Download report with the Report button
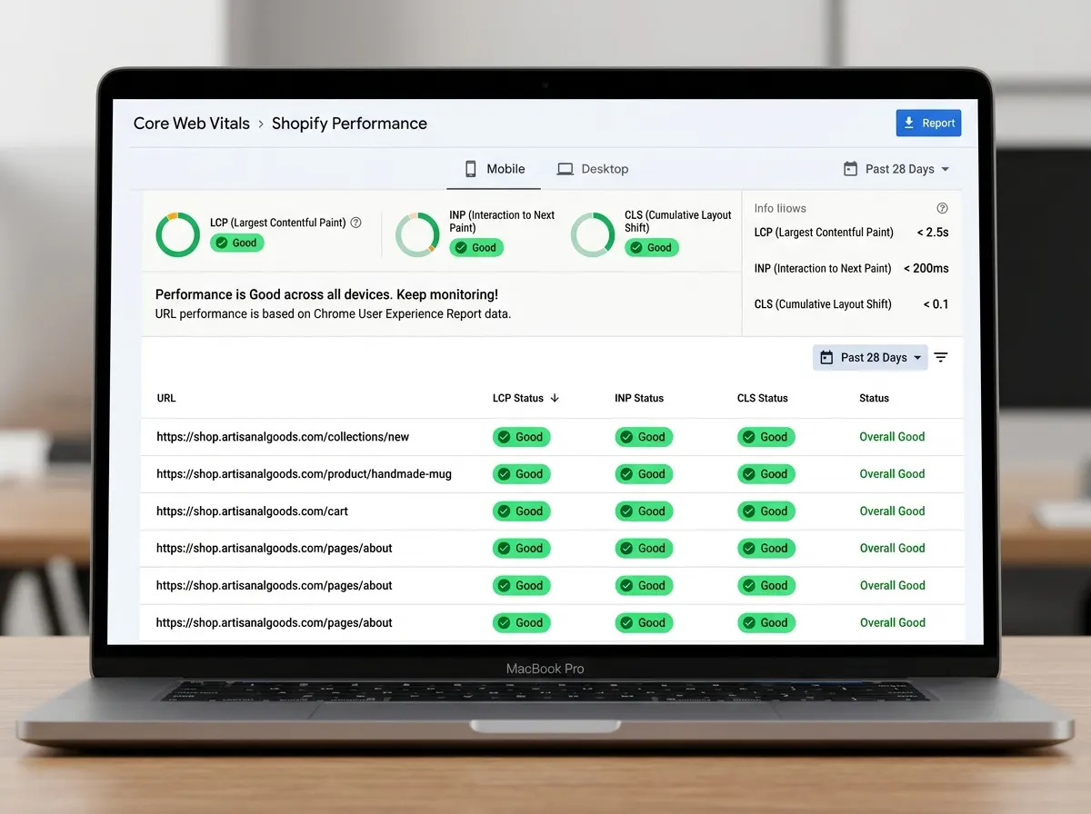 pos(928,123)
